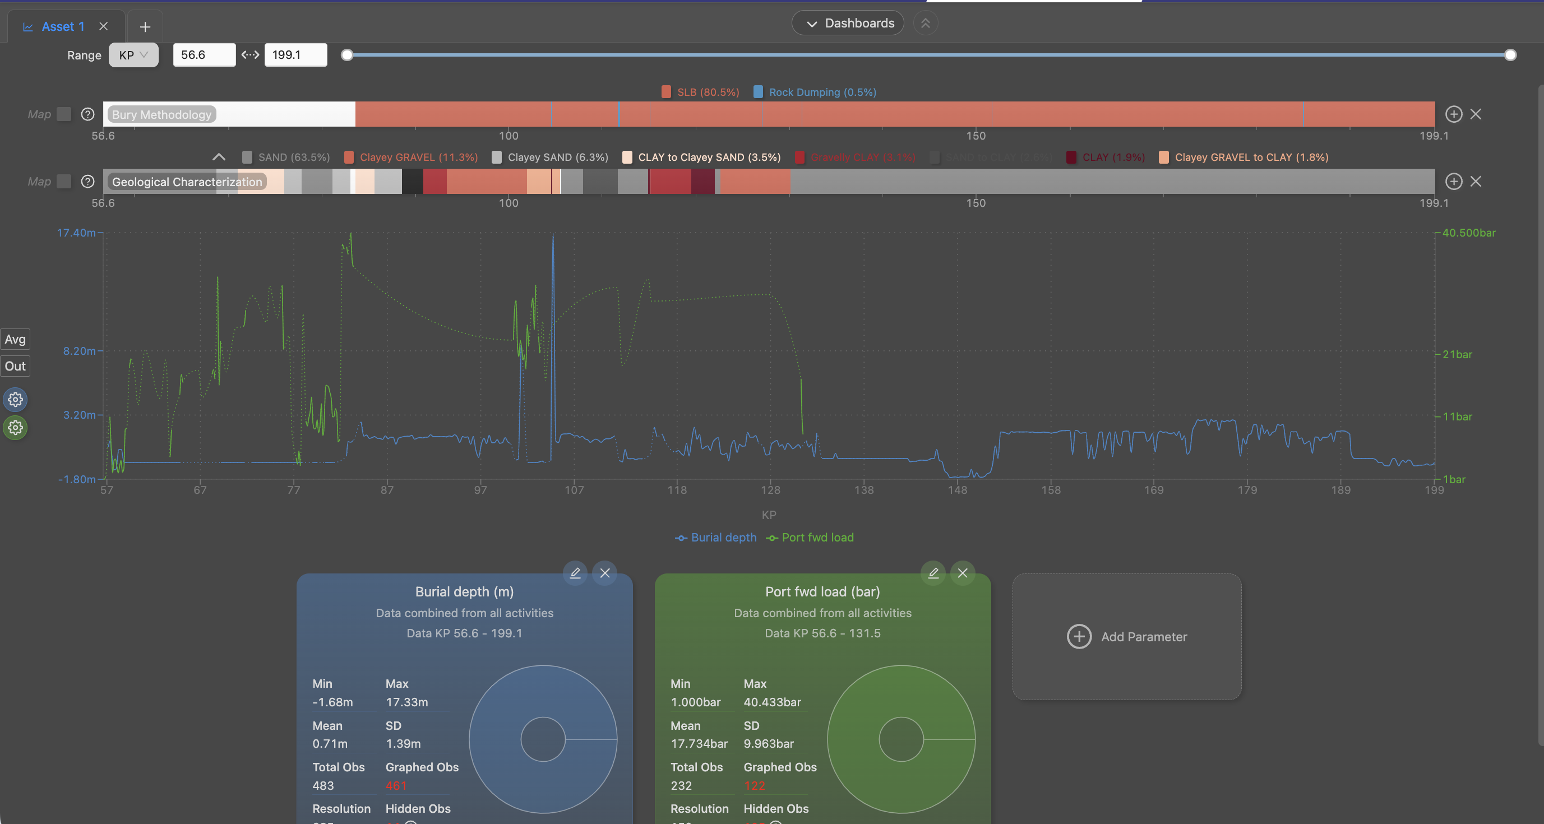Open a new tab with plus

click(145, 26)
